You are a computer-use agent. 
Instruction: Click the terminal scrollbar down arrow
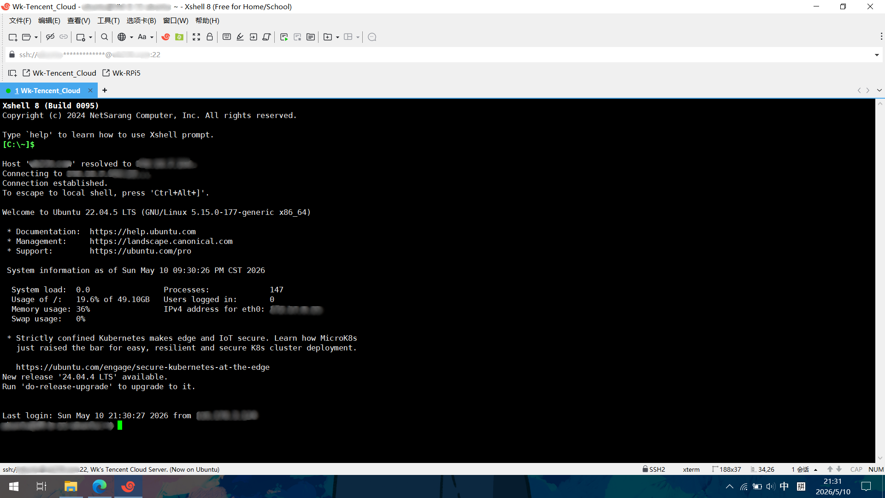point(880,458)
